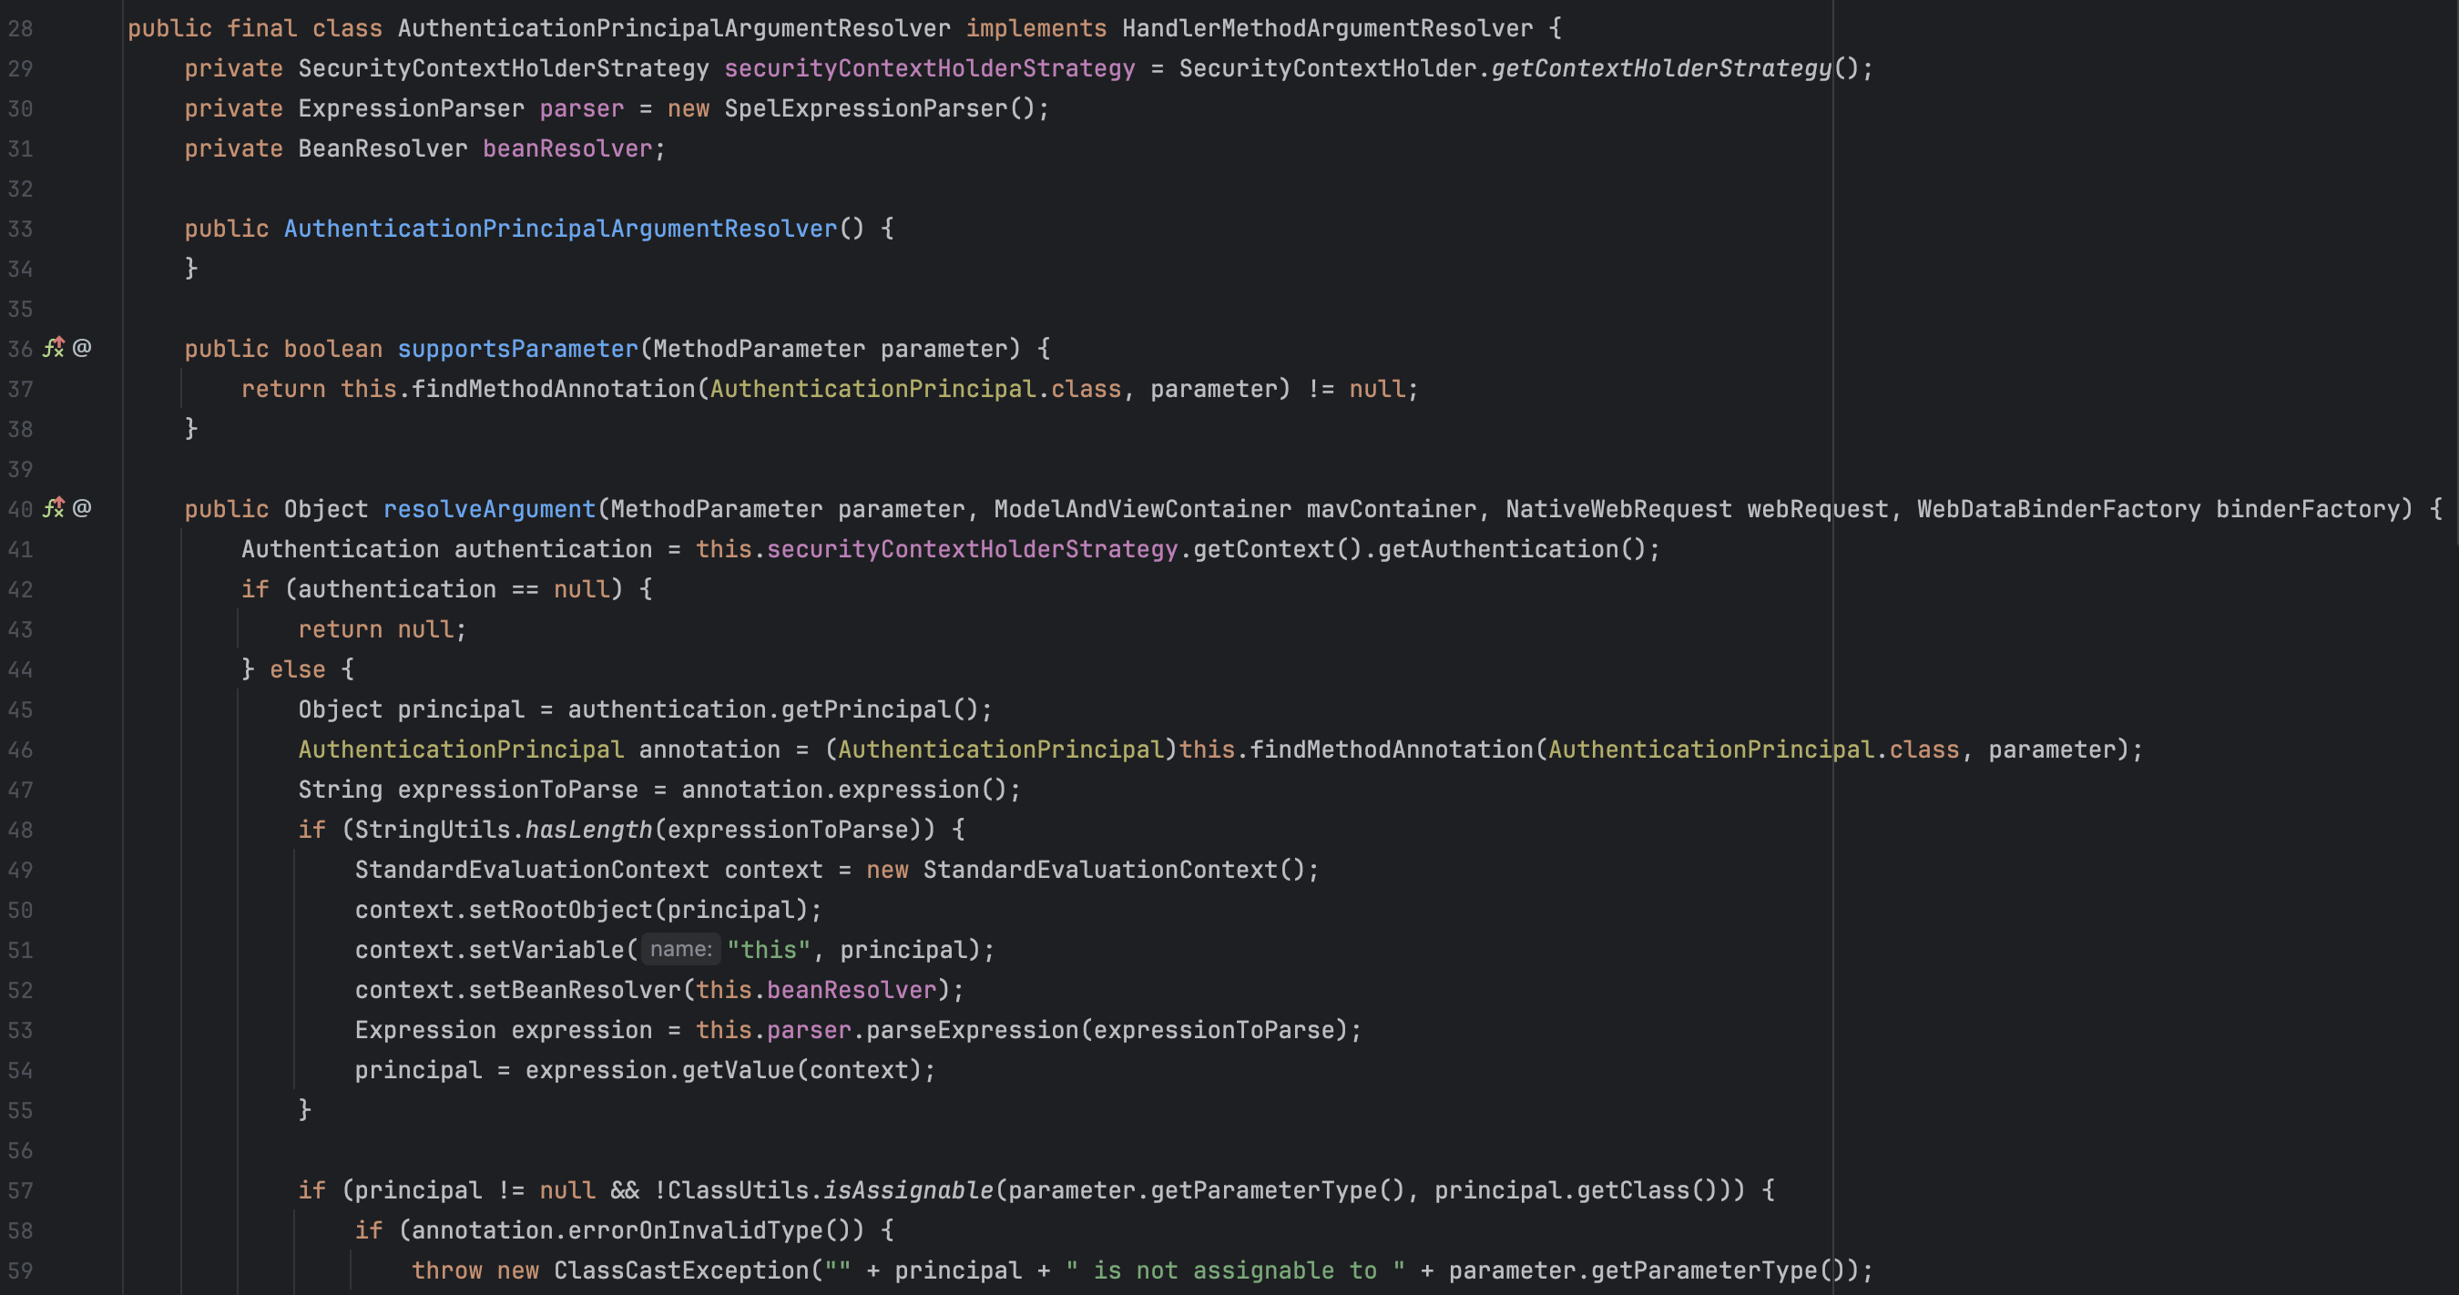Click line number 28 in the gutter
Image resolution: width=2459 pixels, height=1295 pixels.
tap(20, 28)
